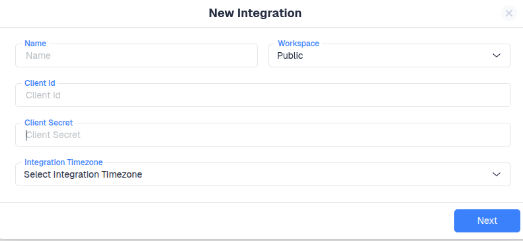Click the Client Id label text
The width and height of the screenshot is (523, 241).
click(40, 83)
